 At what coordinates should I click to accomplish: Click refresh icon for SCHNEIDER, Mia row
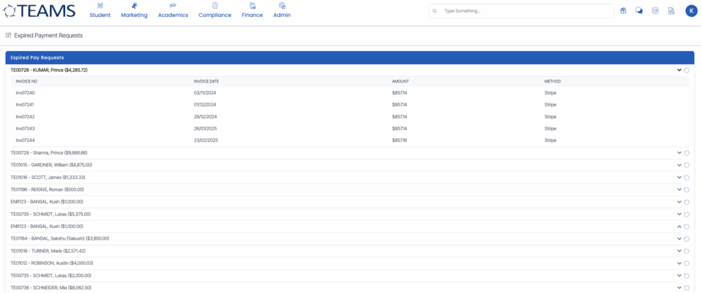click(x=687, y=288)
